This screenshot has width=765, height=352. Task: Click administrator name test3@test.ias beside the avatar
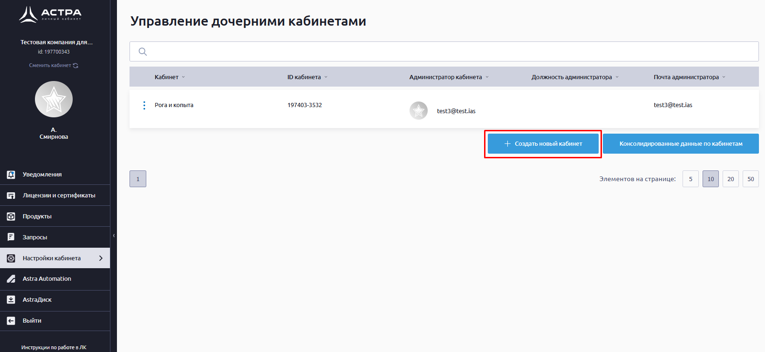456,111
